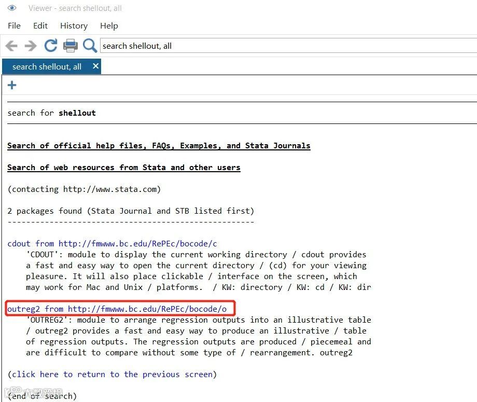This screenshot has height=402, width=477.
Task: Close the 'search shellout, all' tab
Action: click(x=95, y=66)
